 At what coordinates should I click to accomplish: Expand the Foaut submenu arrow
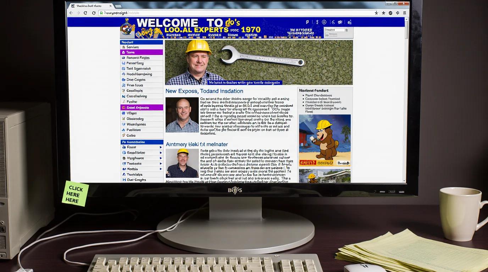coord(160,147)
